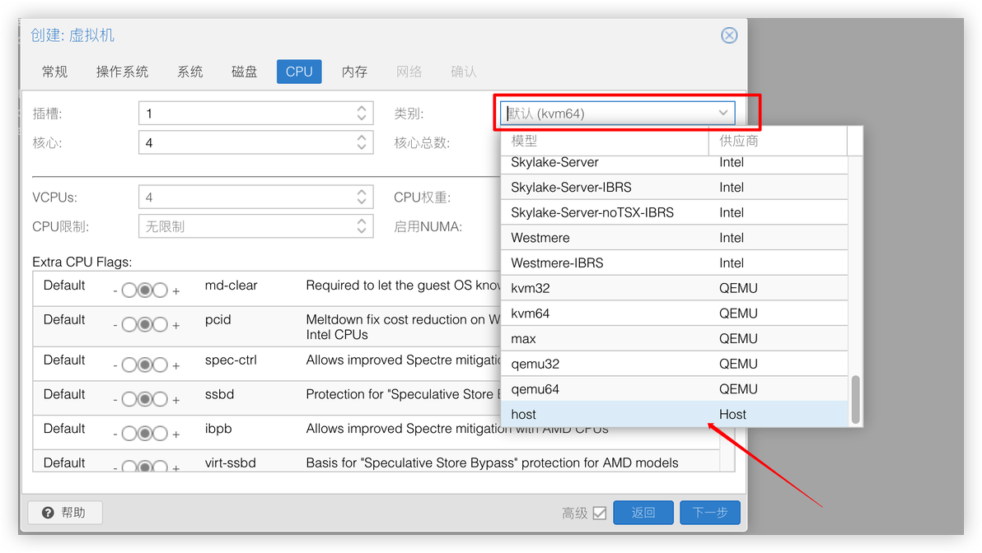The image size is (982, 553).
Task: Set md-clear flag to plus (on)
Action: click(x=161, y=290)
